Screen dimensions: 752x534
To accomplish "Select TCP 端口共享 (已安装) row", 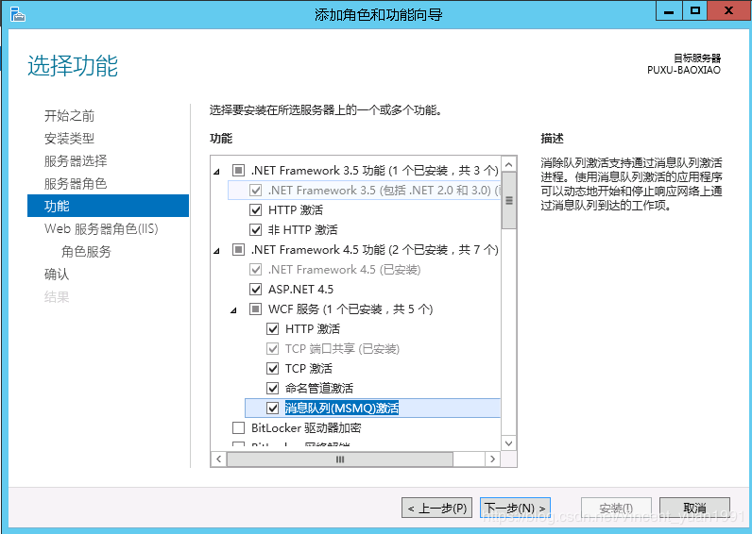I will click(342, 349).
